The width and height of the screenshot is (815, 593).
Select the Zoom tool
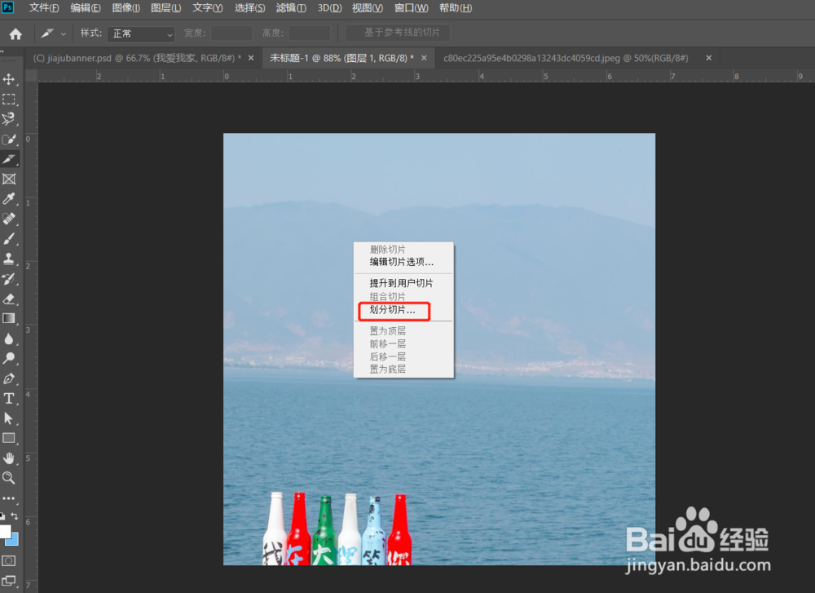[10, 477]
